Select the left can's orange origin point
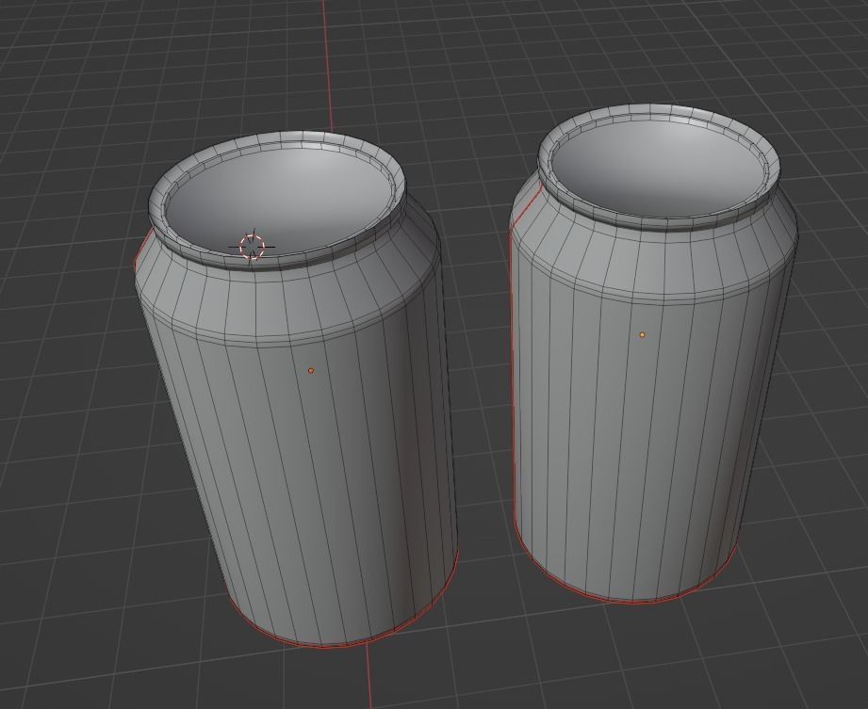This screenshot has height=709, width=868. [x=311, y=371]
